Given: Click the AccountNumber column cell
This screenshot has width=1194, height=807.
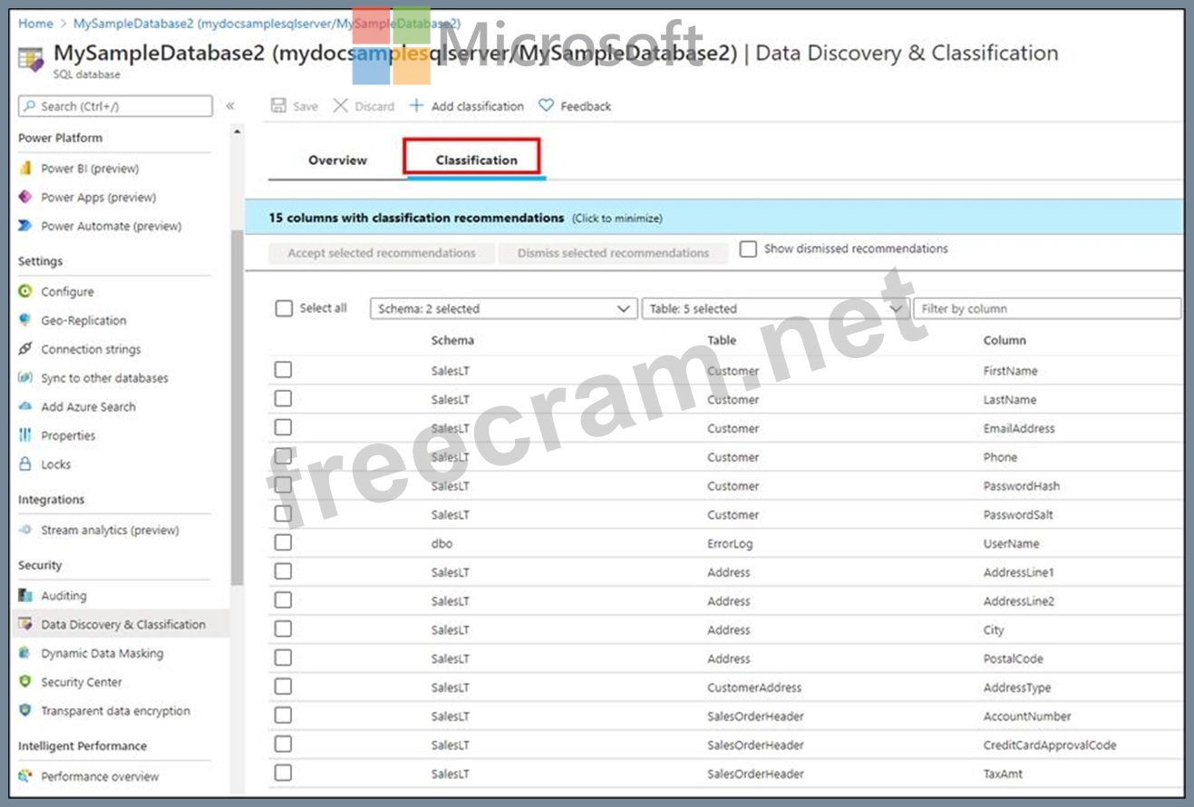Looking at the screenshot, I should (x=1027, y=716).
